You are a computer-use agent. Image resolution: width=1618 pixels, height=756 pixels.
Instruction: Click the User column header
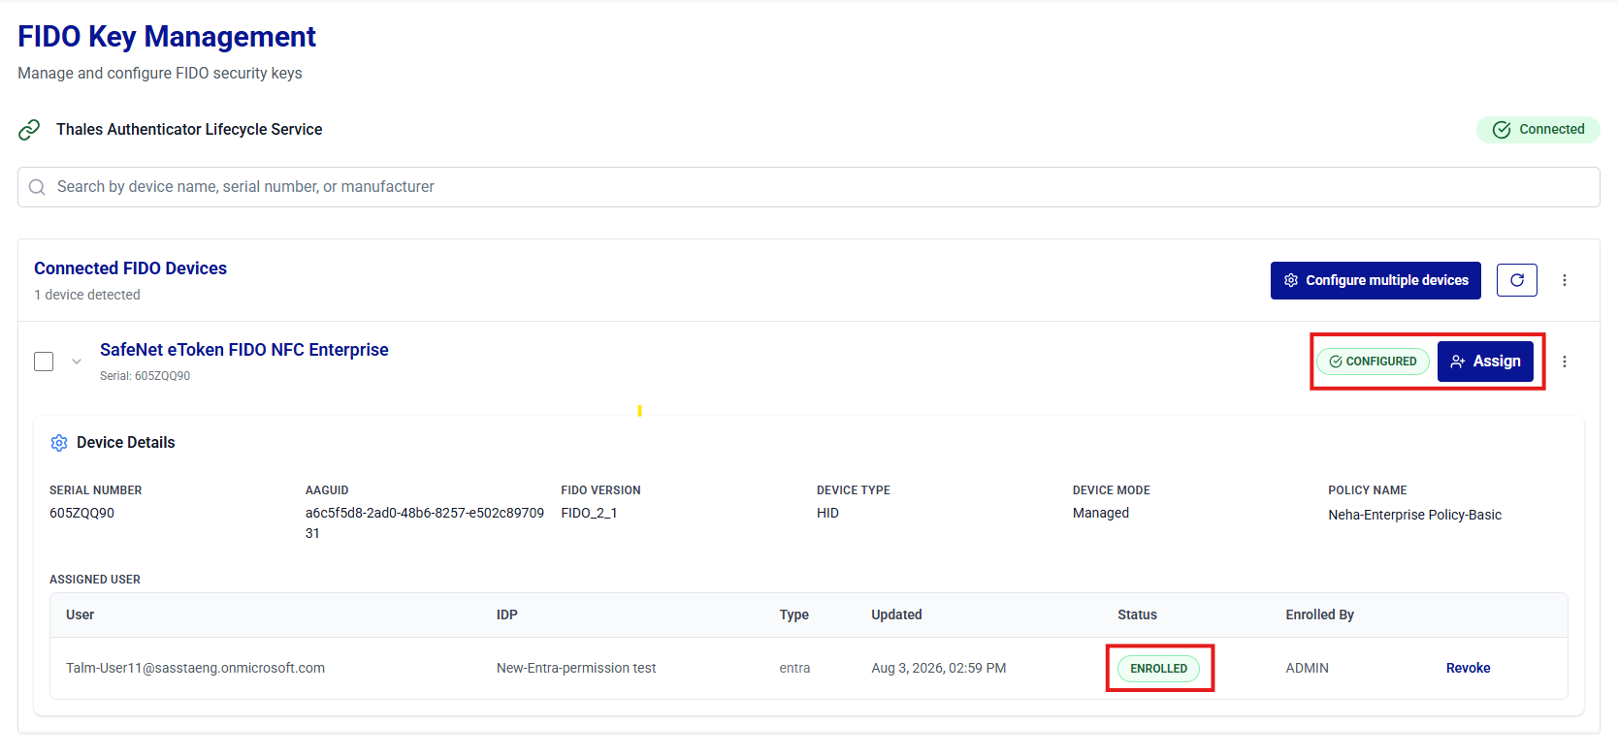pos(80,614)
